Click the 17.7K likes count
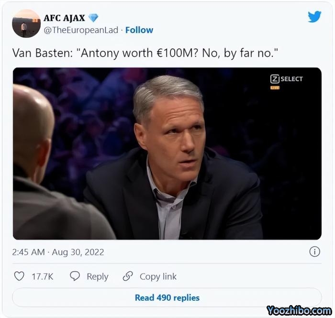Image resolution: width=335 pixels, height=318 pixels. pos(42,276)
